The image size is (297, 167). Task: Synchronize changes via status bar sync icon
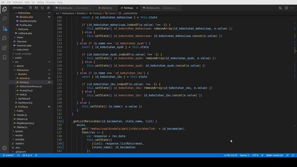(19, 155)
